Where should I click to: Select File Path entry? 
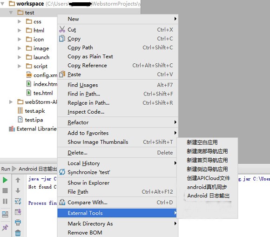118,192
